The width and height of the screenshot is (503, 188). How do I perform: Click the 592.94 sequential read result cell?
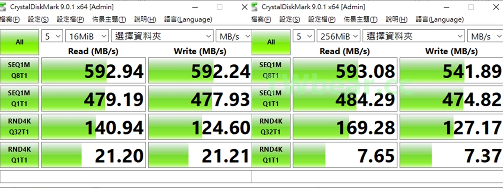(x=93, y=70)
